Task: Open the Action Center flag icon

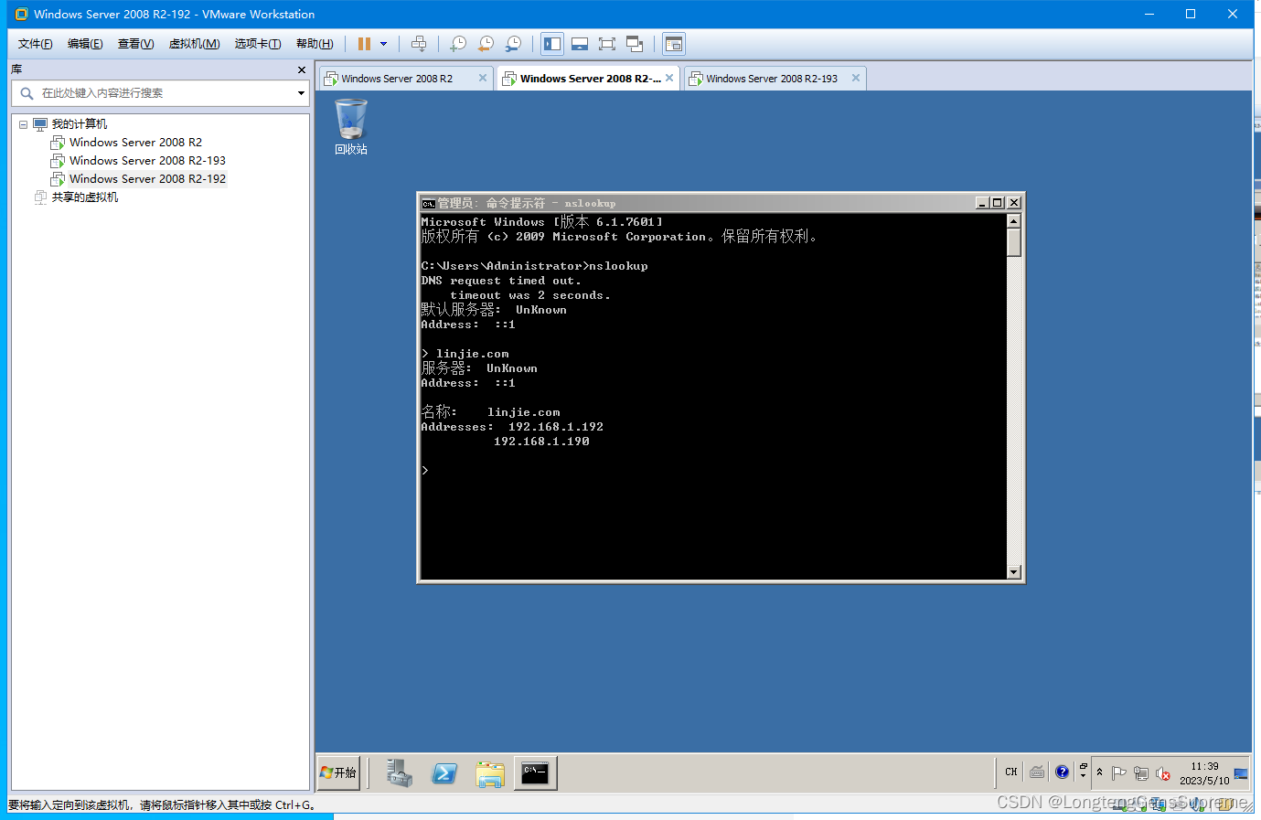Action: click(1119, 773)
